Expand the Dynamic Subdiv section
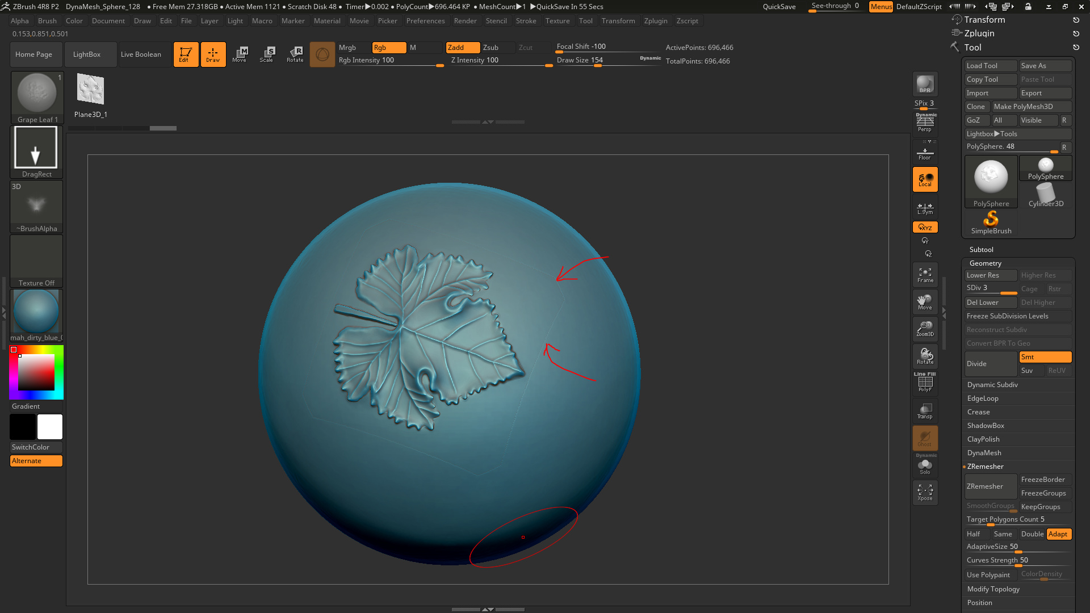 992,385
